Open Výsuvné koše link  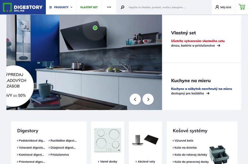(183, 141)
